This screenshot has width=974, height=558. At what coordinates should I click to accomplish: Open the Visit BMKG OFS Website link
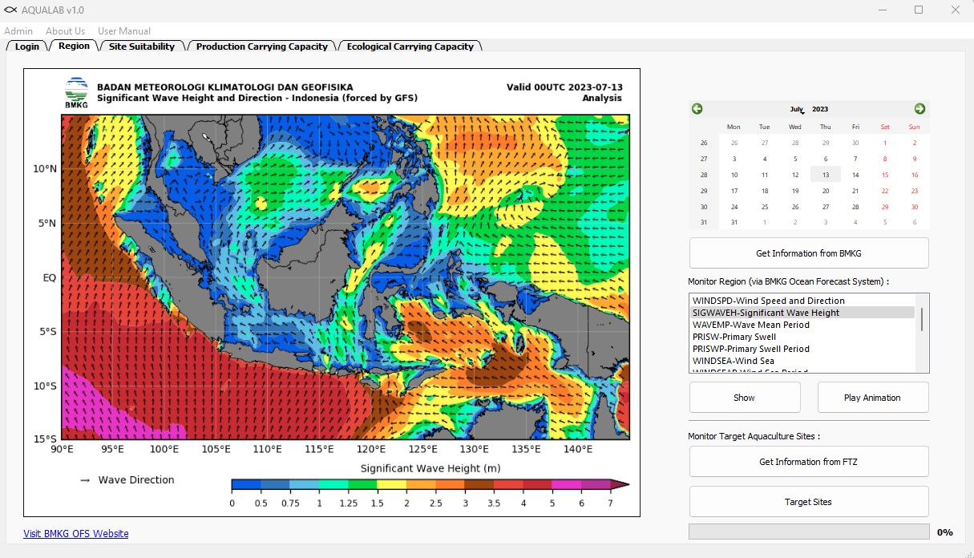(x=75, y=534)
